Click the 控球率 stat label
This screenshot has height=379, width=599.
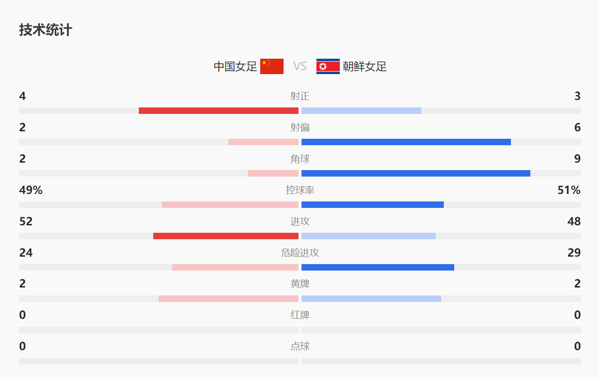pyautogui.click(x=300, y=190)
